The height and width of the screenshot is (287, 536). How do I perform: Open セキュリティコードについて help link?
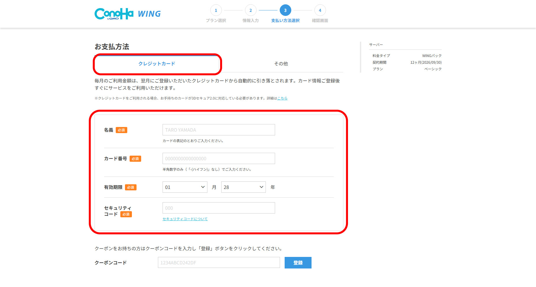click(185, 219)
